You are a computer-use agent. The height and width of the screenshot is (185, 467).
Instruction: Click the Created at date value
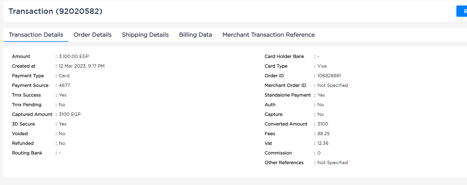coord(82,66)
